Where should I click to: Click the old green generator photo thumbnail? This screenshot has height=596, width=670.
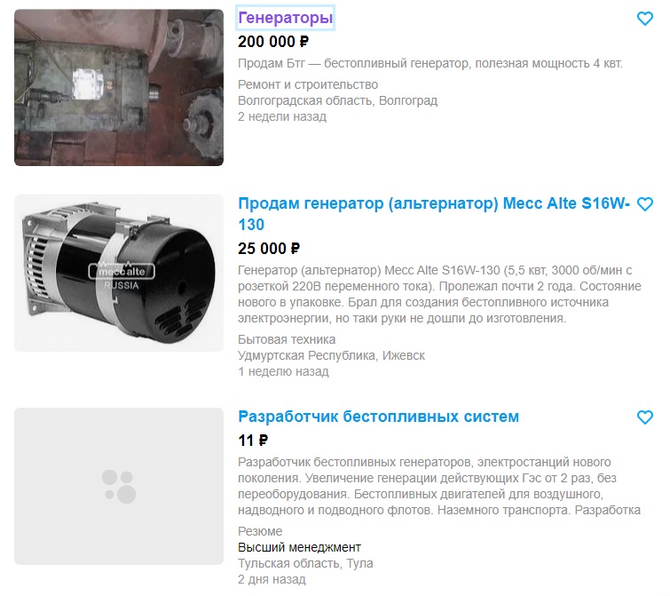[x=119, y=87]
